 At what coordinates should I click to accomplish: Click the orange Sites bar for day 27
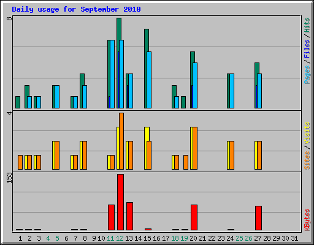click(x=259, y=155)
